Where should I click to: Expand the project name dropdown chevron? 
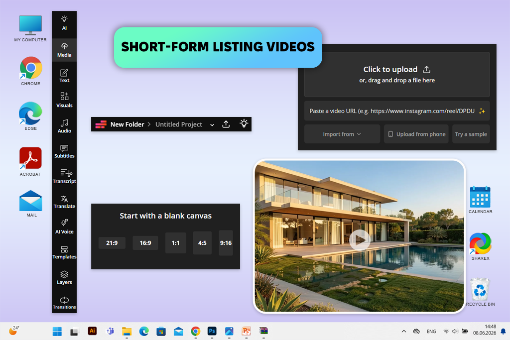212,125
